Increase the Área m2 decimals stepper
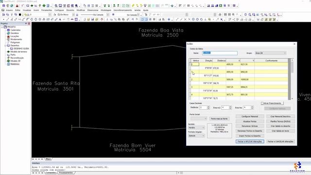Screen dimensions: 311x175 (230, 106)
